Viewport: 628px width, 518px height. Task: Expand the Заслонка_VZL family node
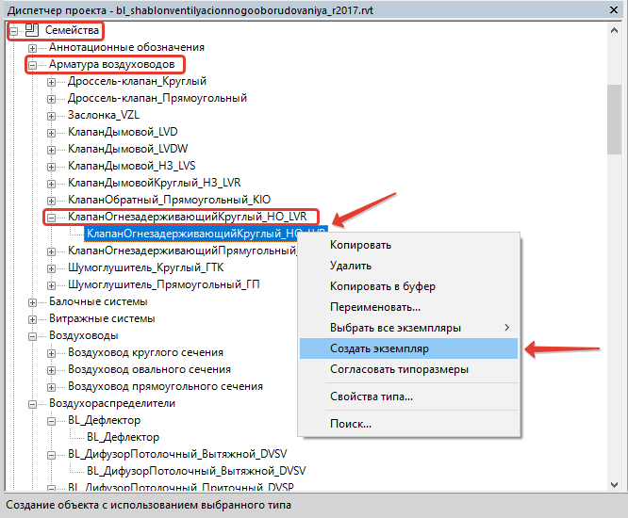[52, 115]
